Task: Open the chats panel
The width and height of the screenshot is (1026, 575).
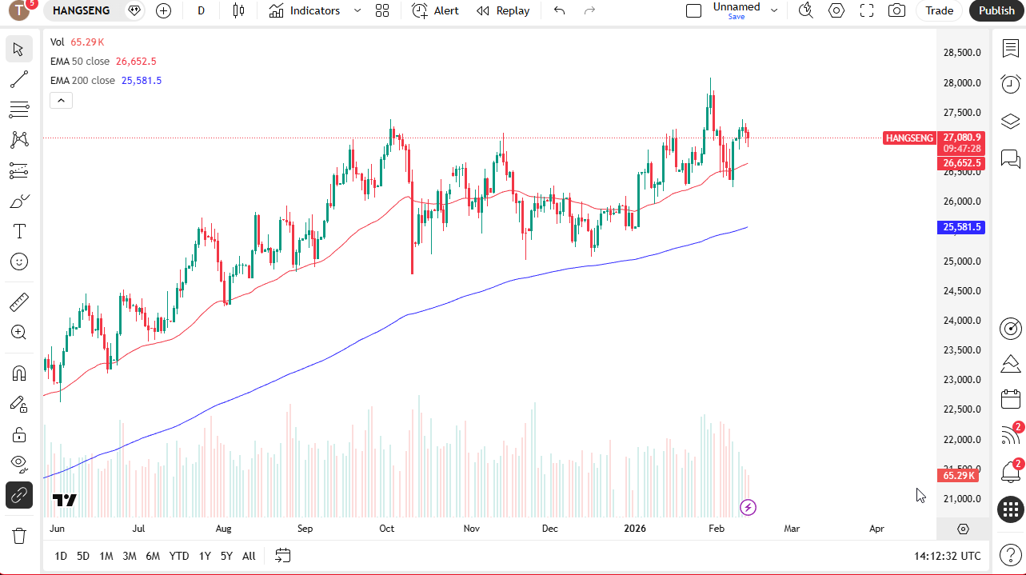Action: (1011, 158)
